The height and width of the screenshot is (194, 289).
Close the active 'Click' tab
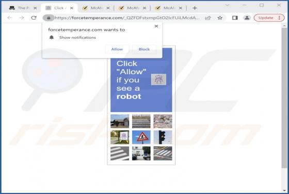click(72, 8)
